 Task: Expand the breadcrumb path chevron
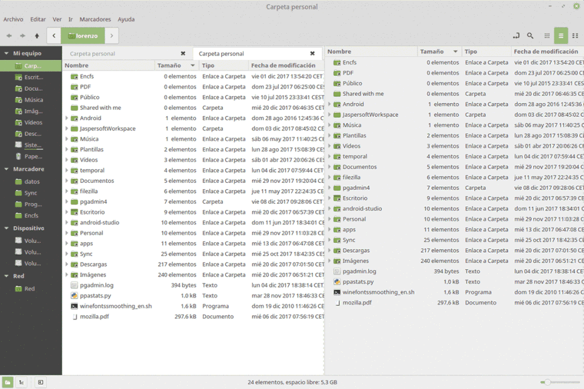pos(112,35)
